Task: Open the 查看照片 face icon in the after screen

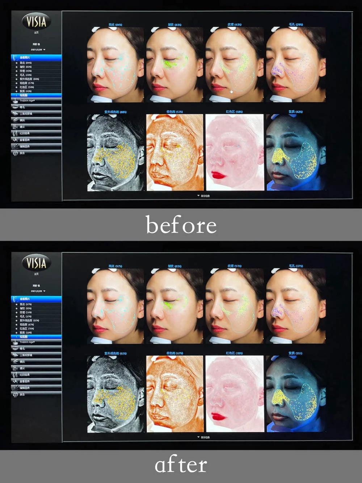Action: click(x=15, y=299)
